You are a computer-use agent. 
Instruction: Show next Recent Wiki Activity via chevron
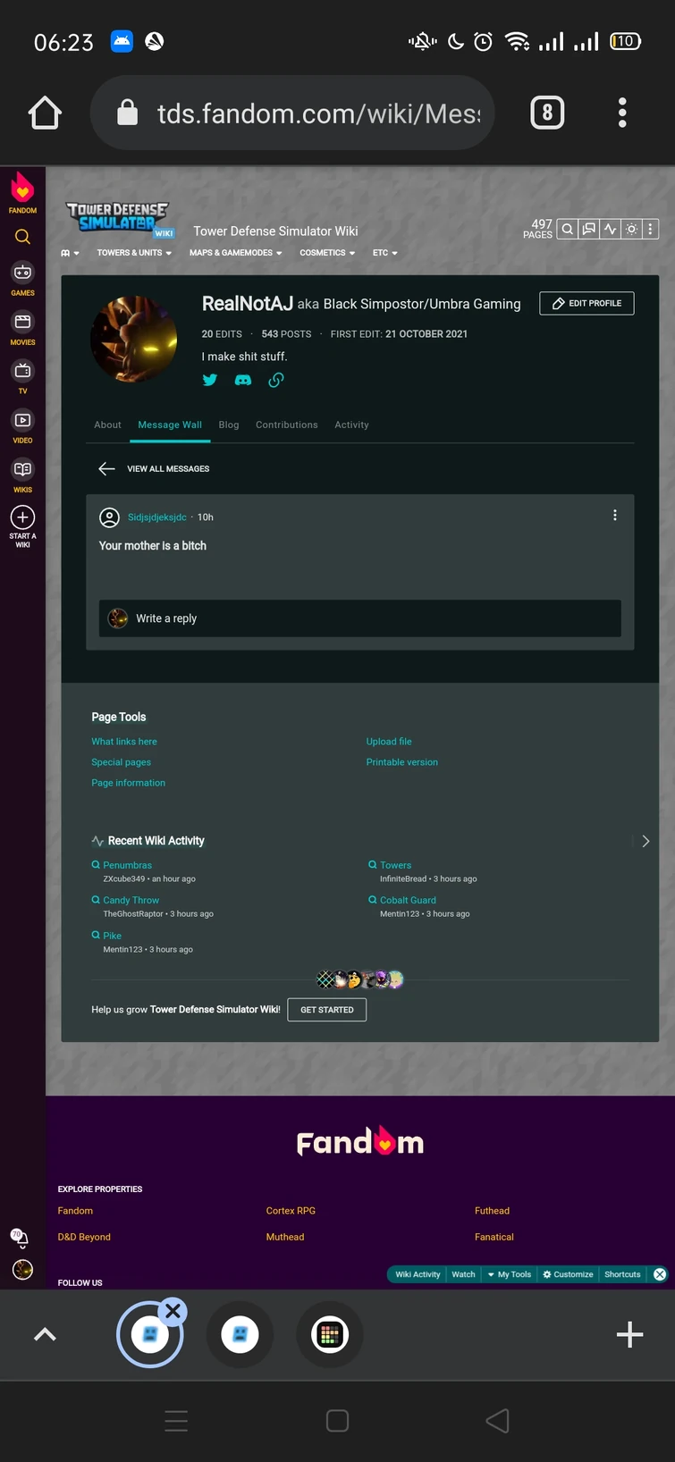pyautogui.click(x=645, y=841)
